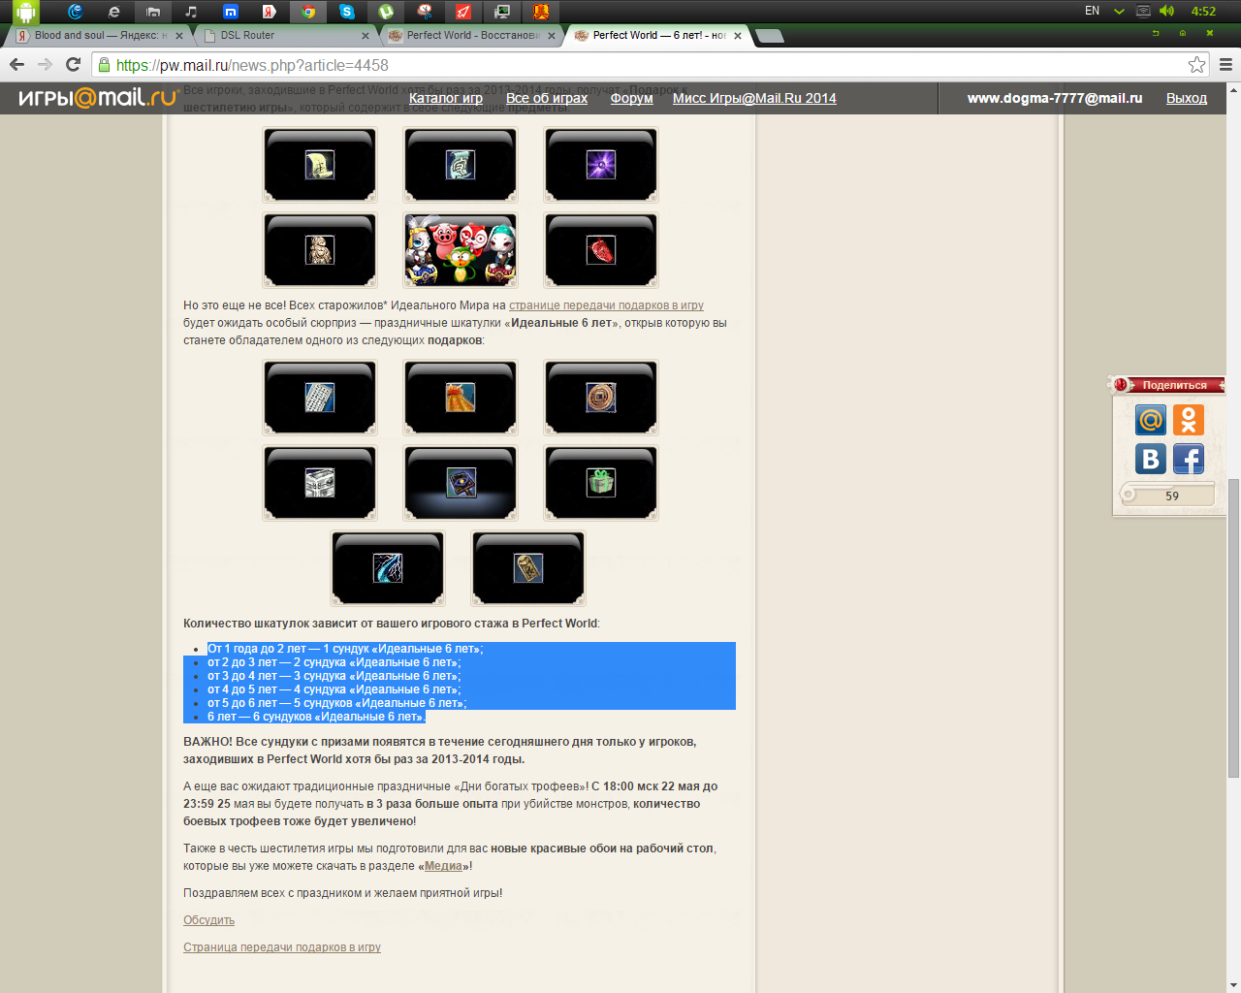Screen dimensions: 1241x993
Task: Open Maxthon browser from the taskbar
Action: pyautogui.click(x=230, y=12)
